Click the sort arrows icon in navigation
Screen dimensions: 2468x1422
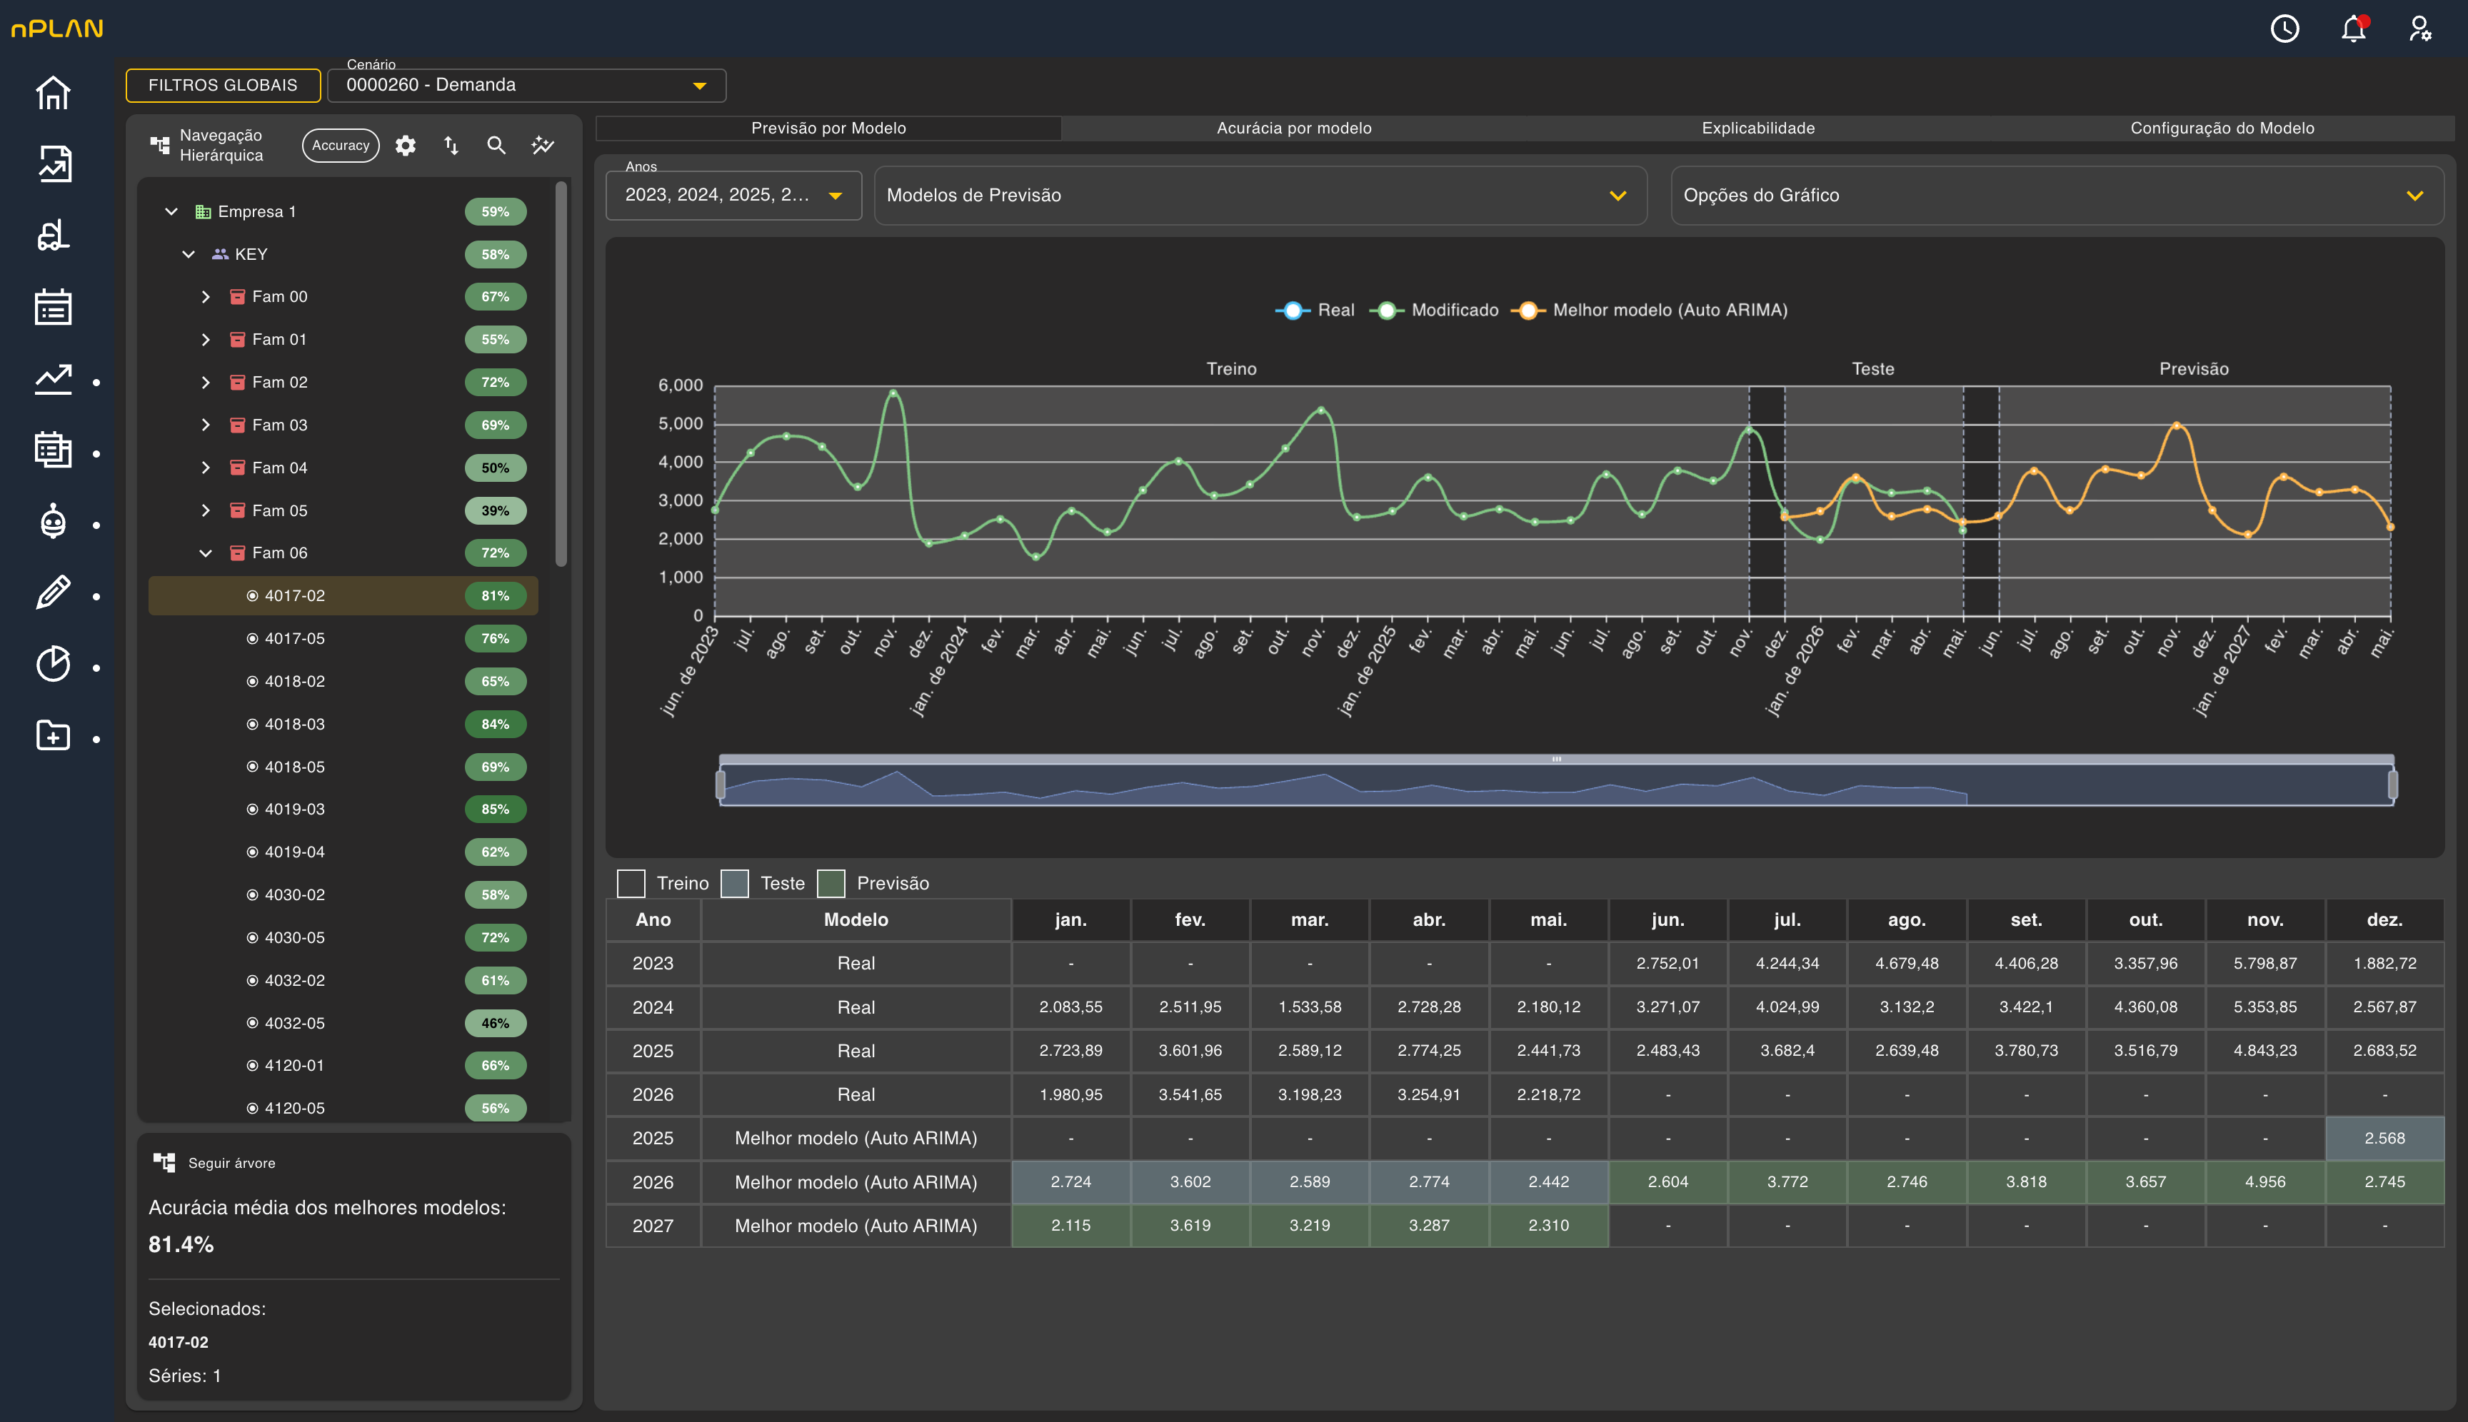point(451,146)
